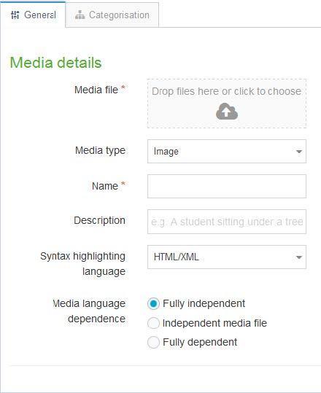Image resolution: width=321 pixels, height=393 pixels.
Task: Open the Image media type combo box
Action: tap(227, 152)
